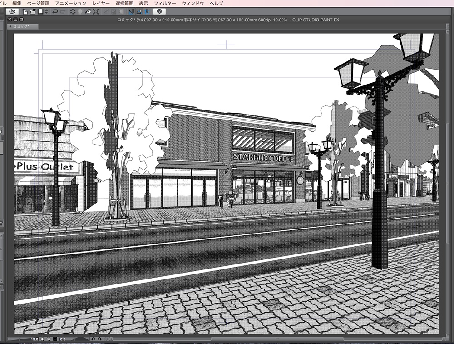Viewport: 454px width, 344px height.
Task: Rotate the canvas left
Action: click(93, 339)
